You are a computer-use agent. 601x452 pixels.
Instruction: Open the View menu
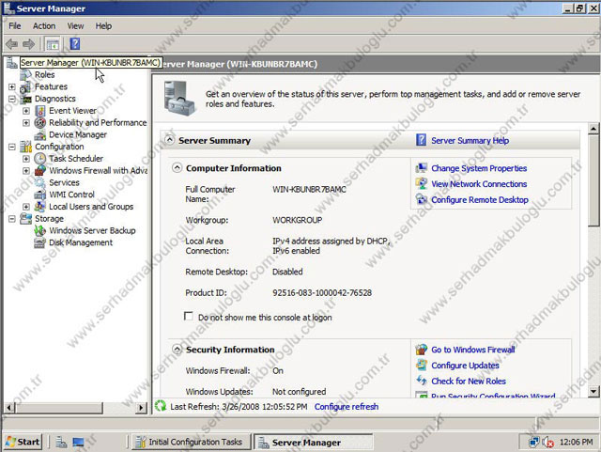[x=75, y=26]
